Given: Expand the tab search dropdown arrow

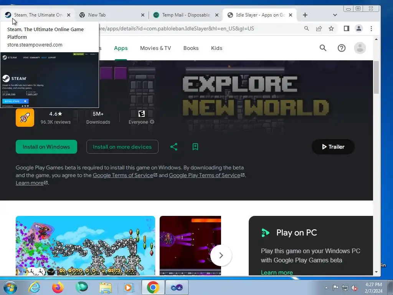Looking at the screenshot, I should click(x=335, y=15).
